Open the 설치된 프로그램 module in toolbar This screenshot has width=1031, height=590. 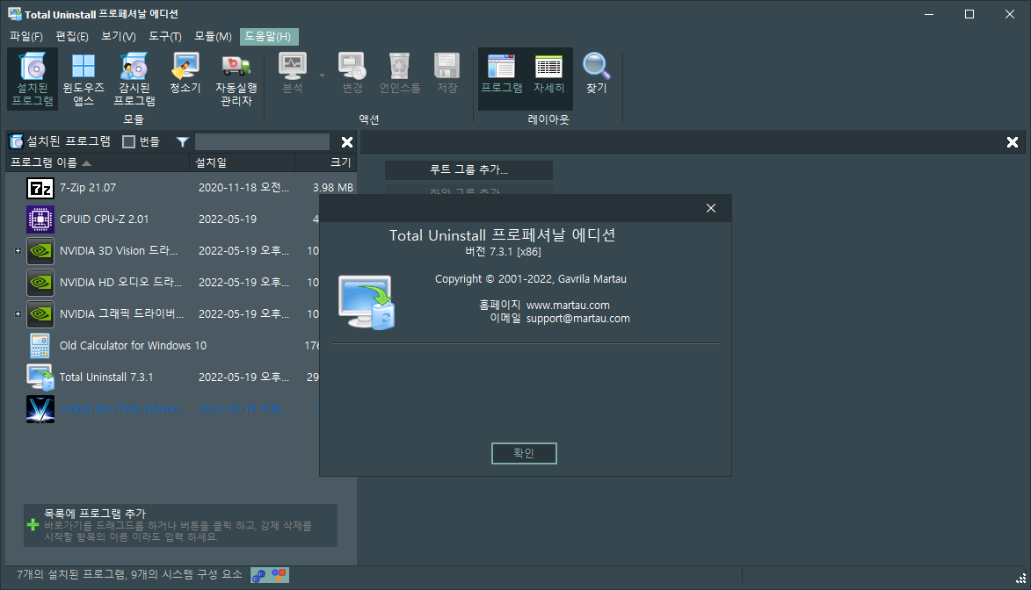(33, 79)
